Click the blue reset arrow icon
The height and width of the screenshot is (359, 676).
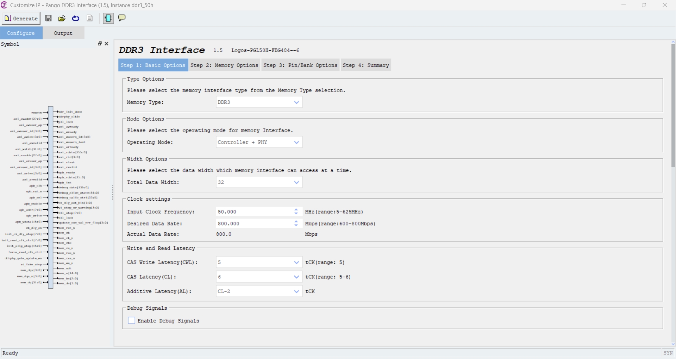pyautogui.click(x=76, y=18)
